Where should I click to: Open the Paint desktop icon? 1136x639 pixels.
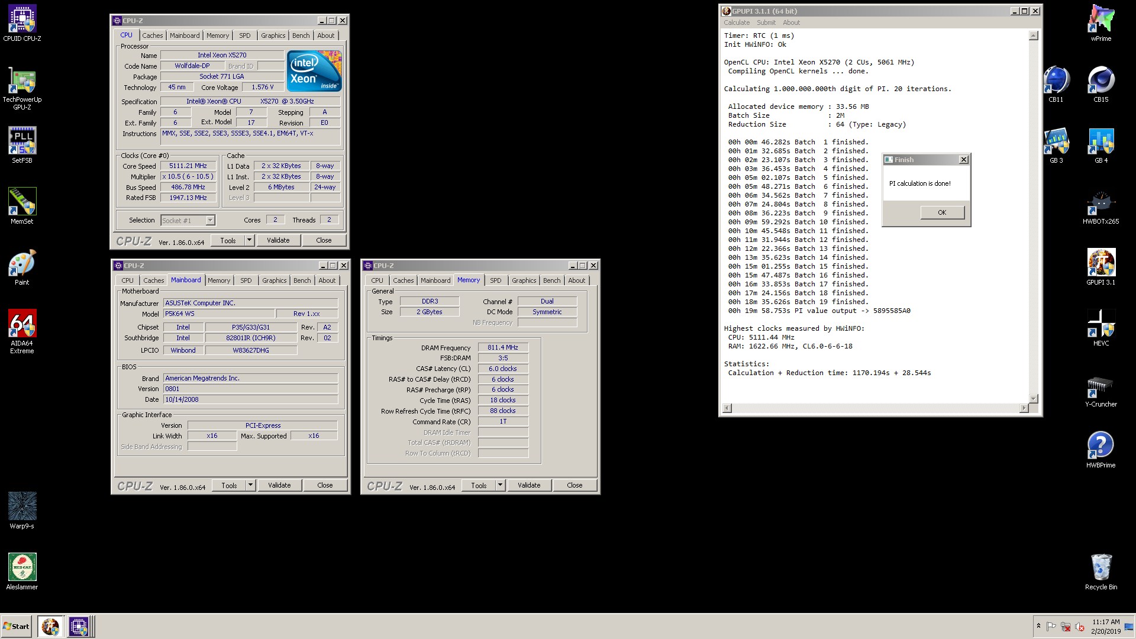tap(22, 267)
